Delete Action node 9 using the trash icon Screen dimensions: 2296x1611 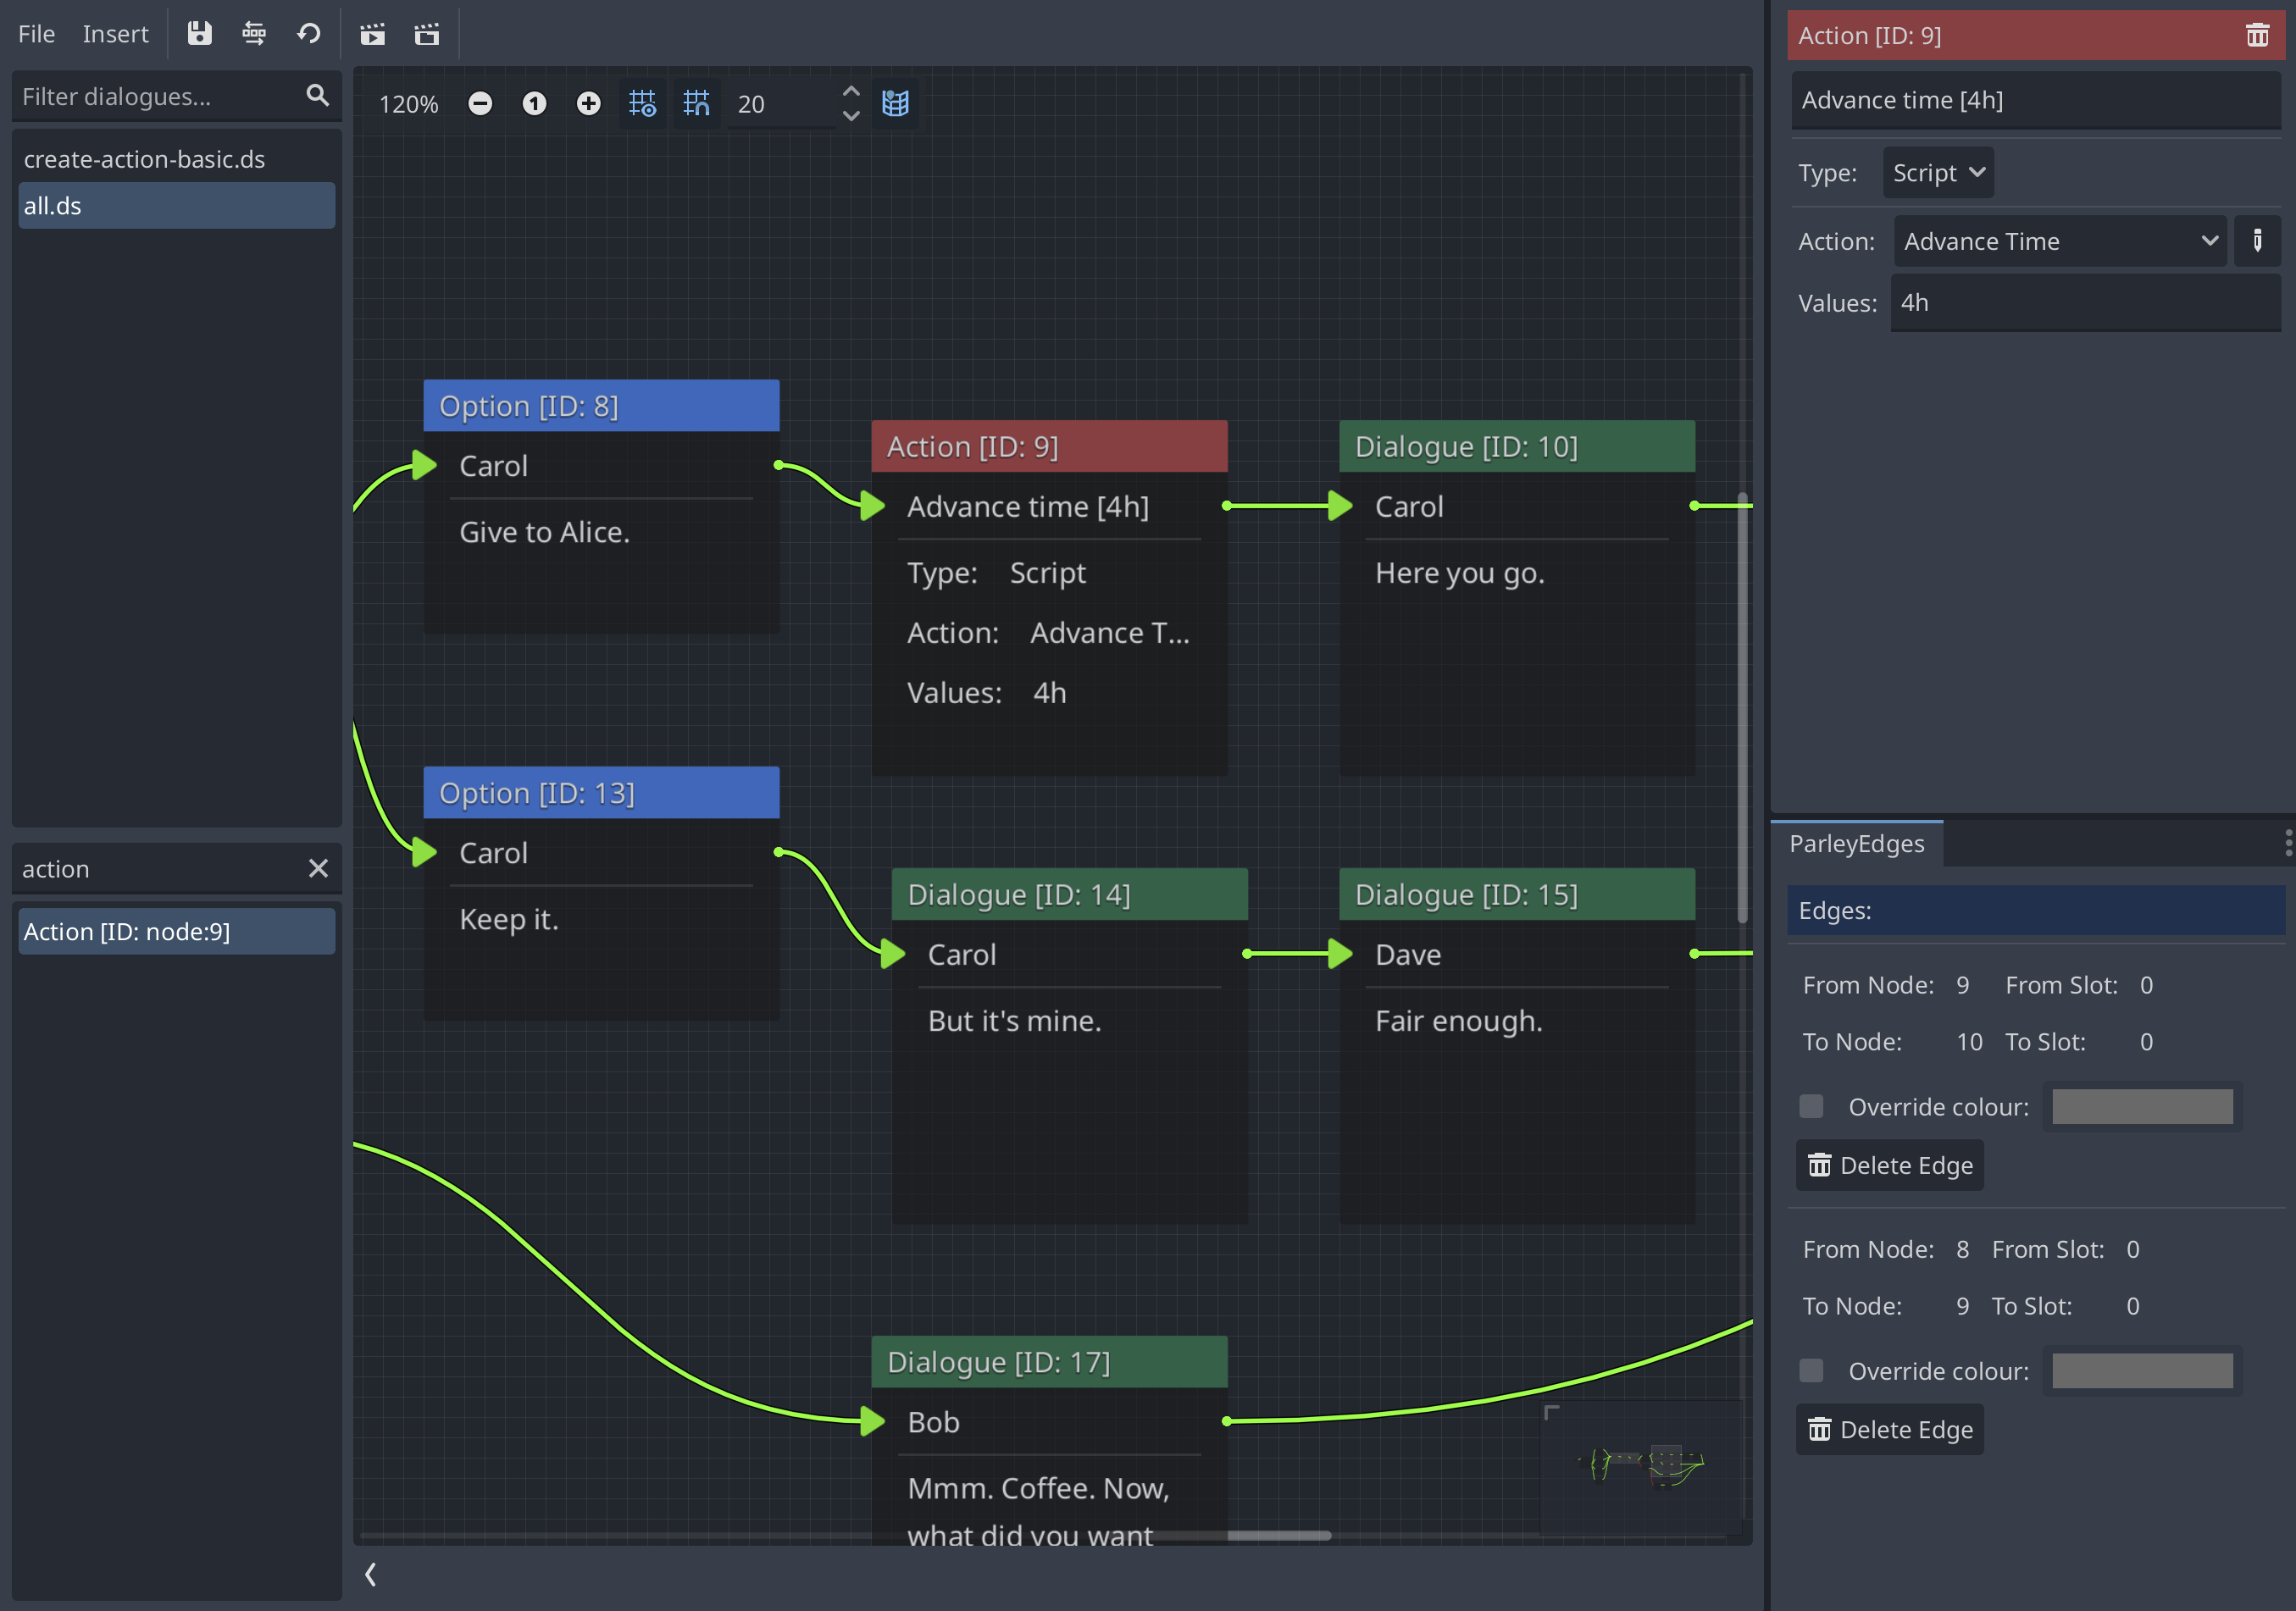(x=2257, y=33)
